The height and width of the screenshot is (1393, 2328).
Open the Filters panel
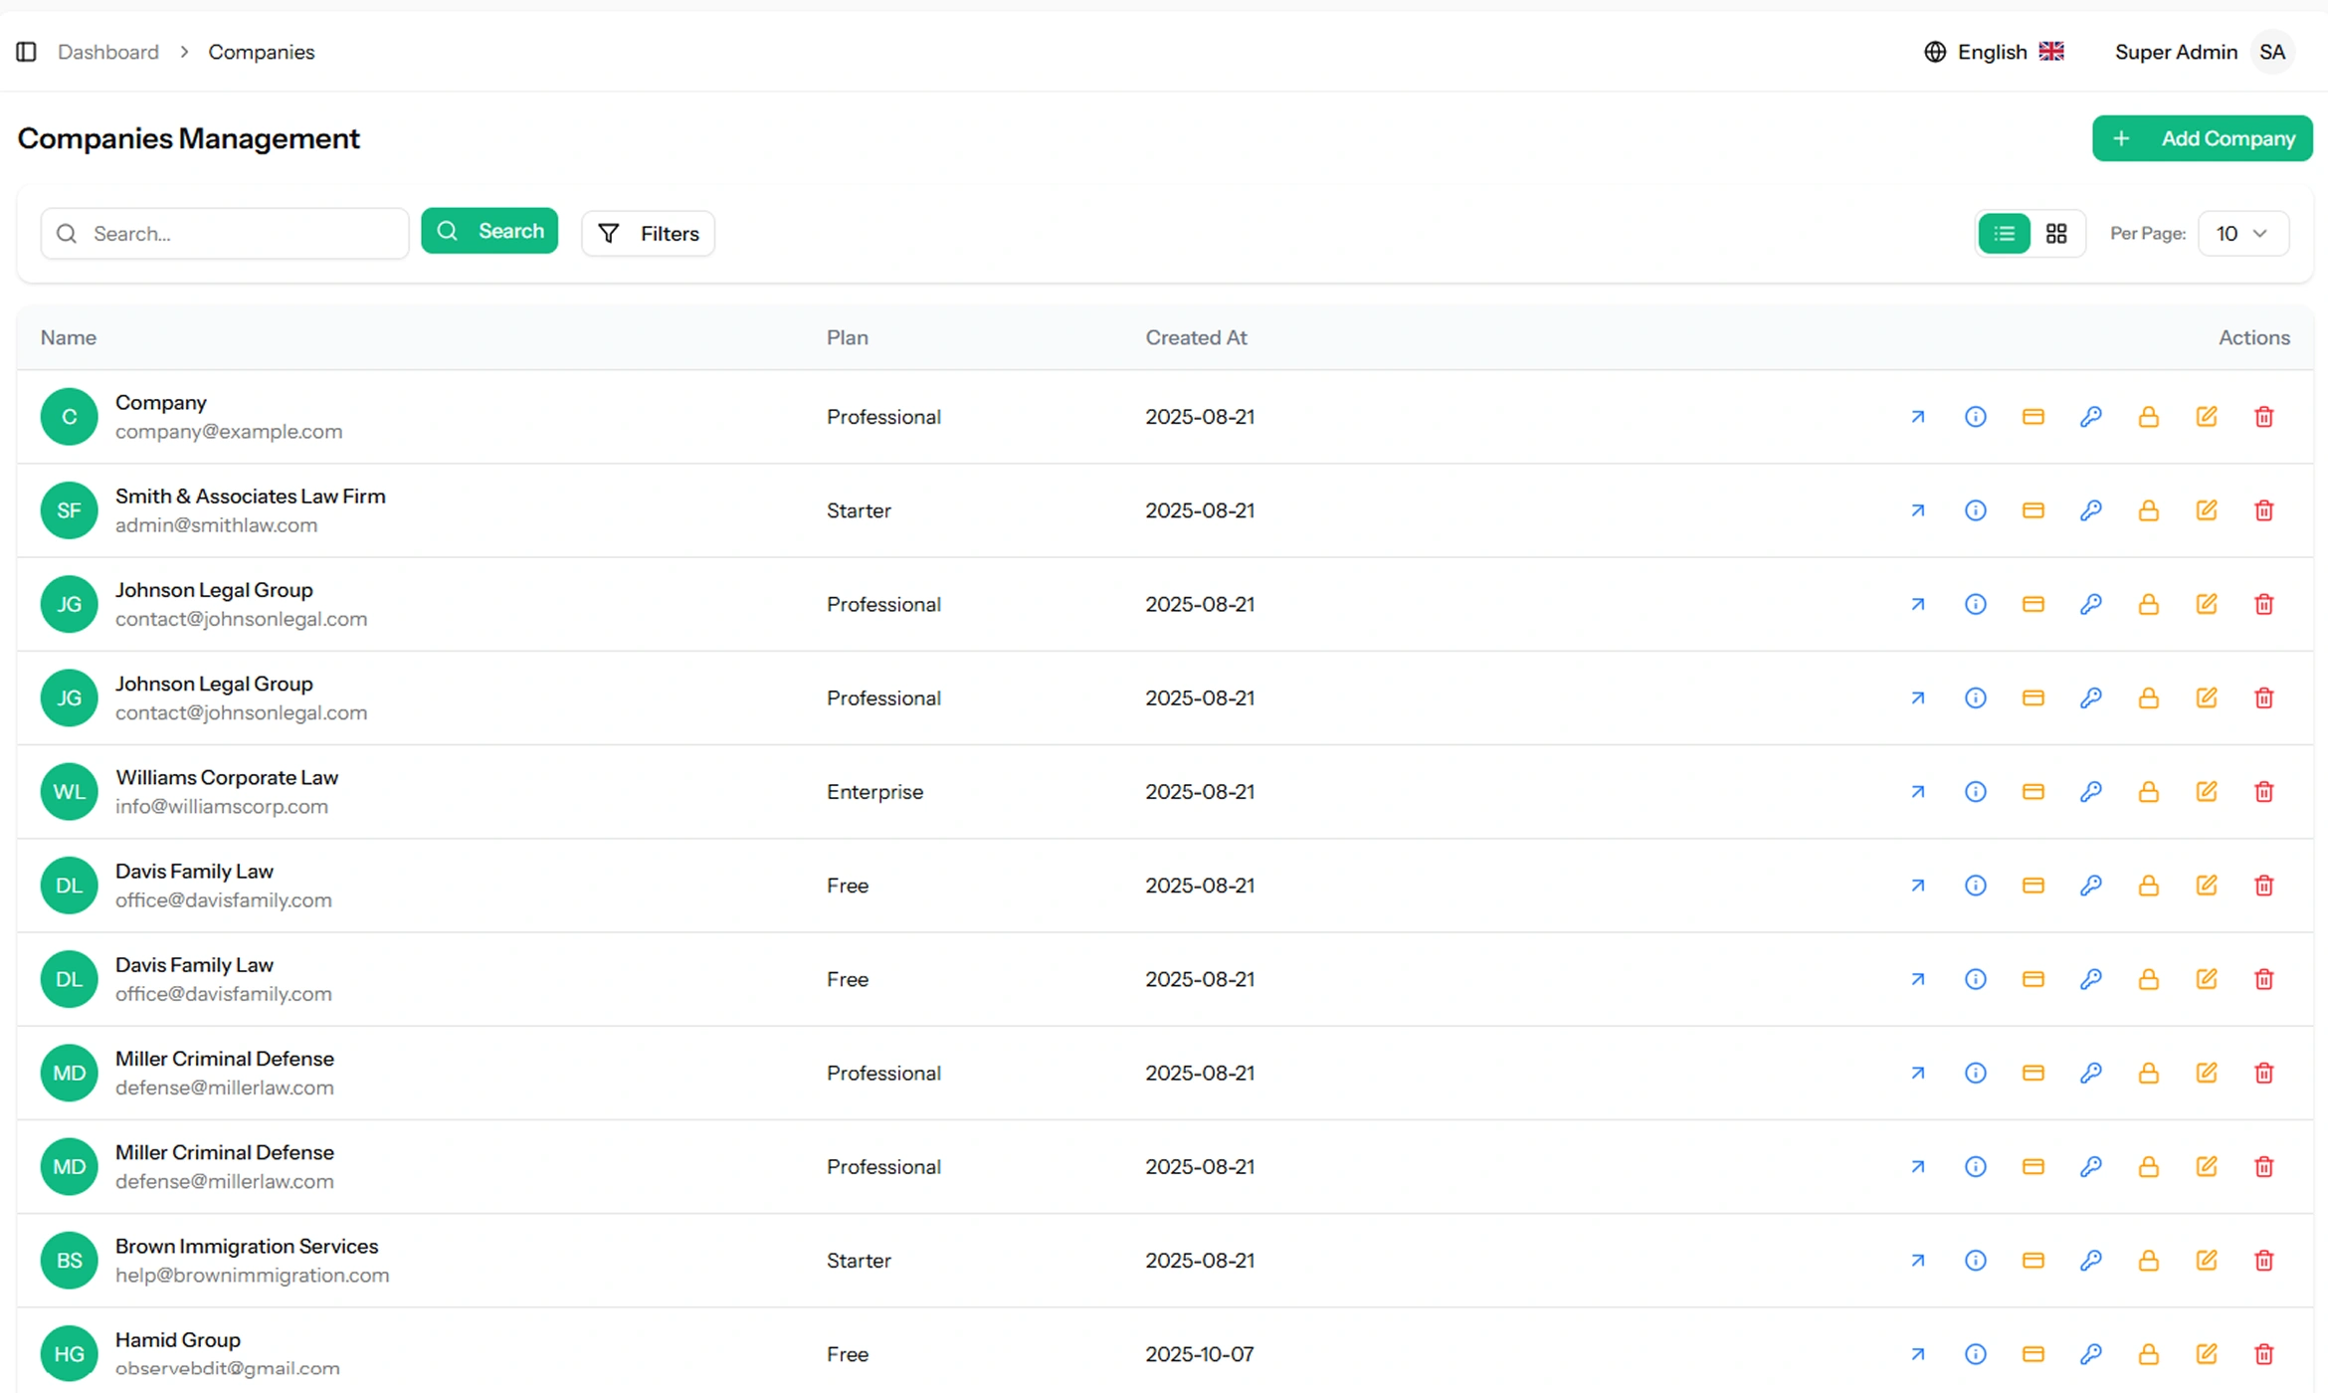click(648, 234)
